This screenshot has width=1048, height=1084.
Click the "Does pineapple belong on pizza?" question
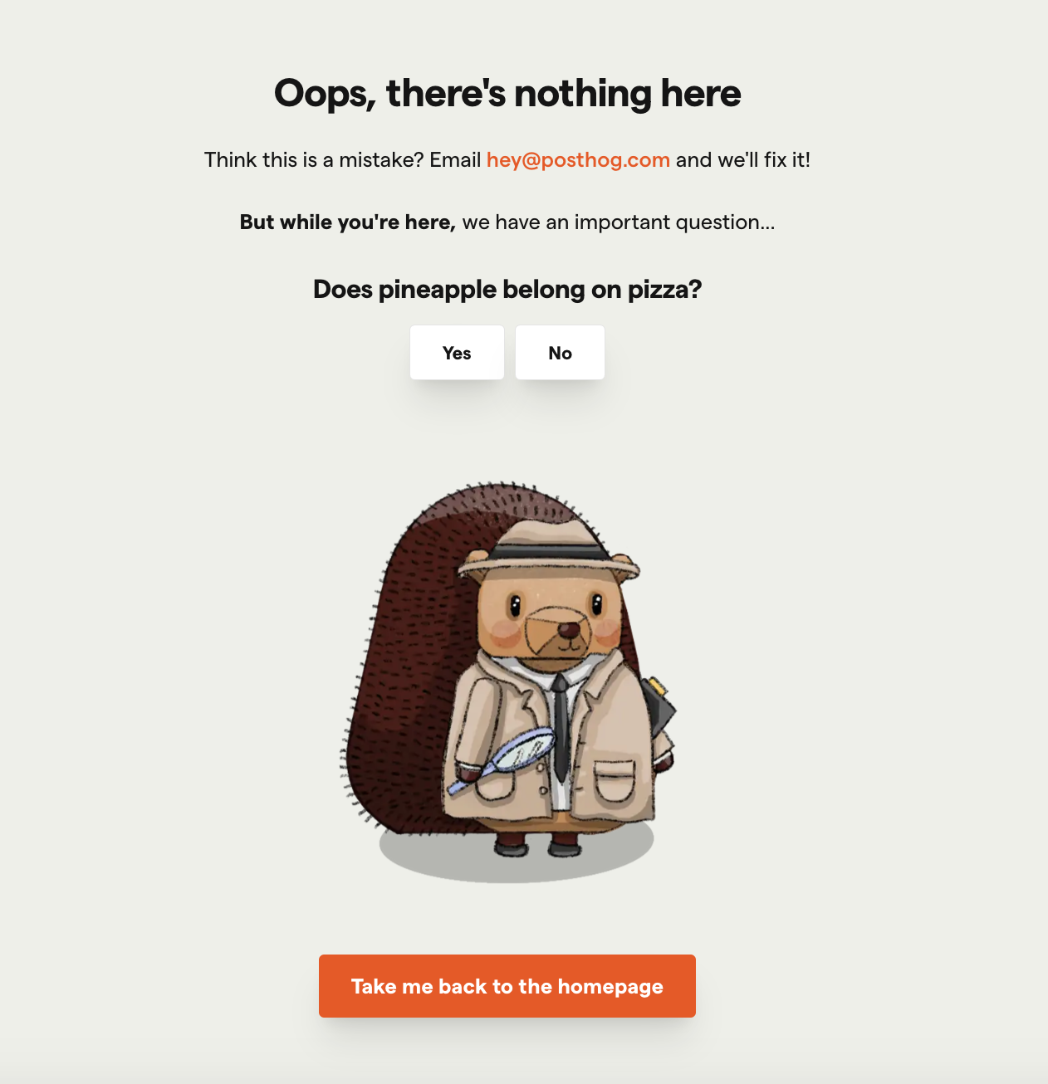pos(507,289)
